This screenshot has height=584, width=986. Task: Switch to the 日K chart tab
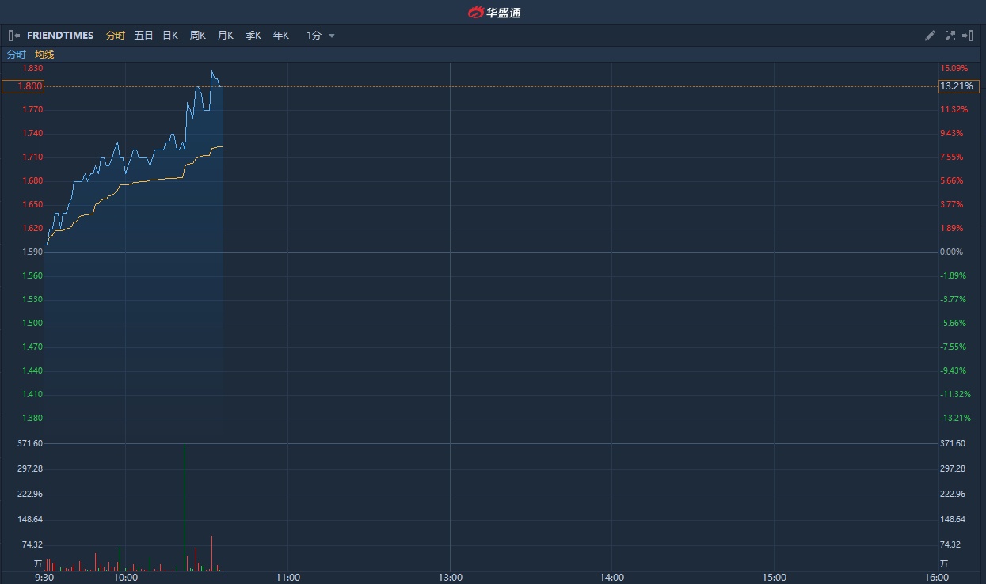(170, 36)
